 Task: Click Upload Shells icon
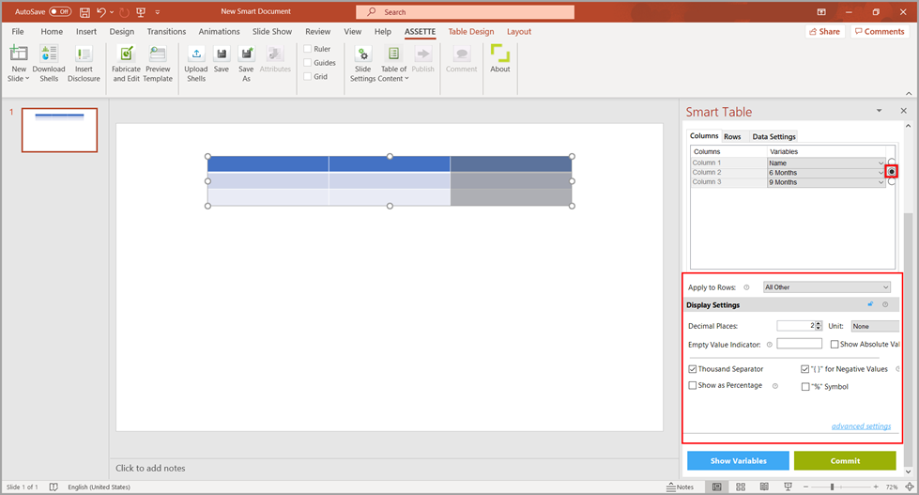point(196,54)
